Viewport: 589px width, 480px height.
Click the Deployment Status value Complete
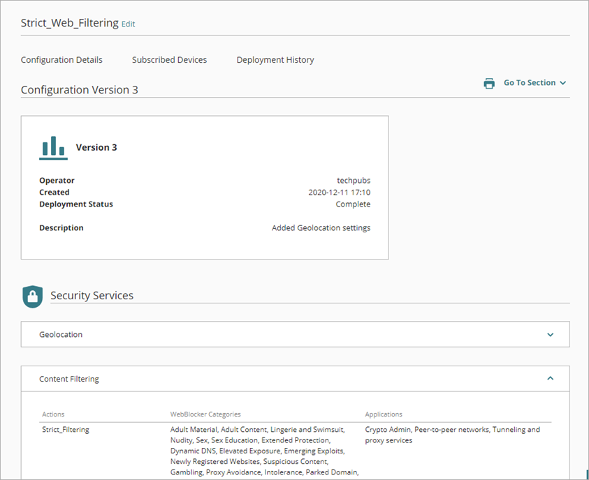[x=353, y=204]
